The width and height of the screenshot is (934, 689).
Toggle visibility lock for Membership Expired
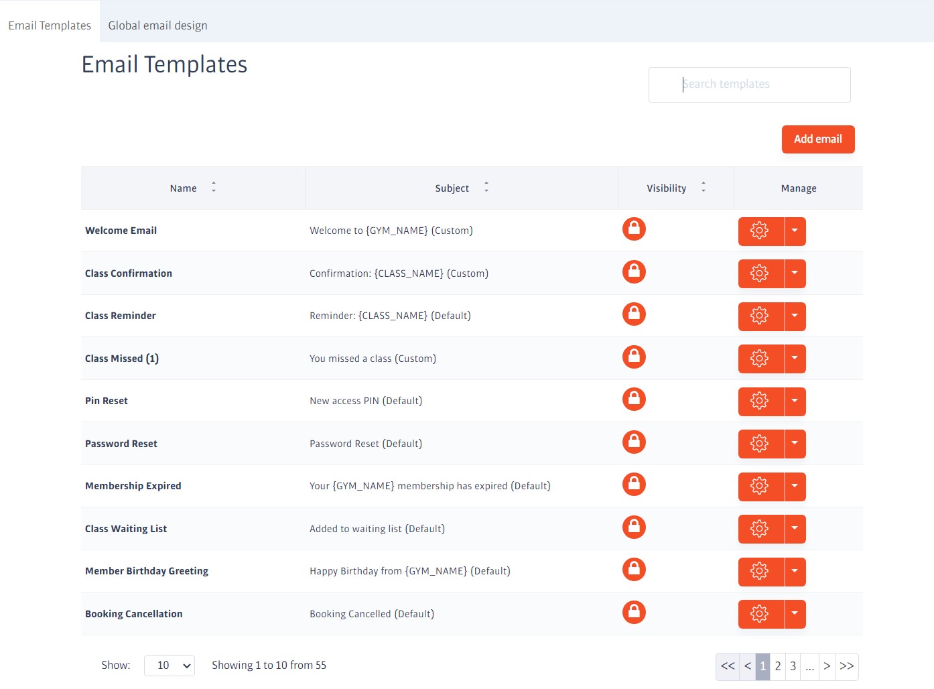click(634, 484)
